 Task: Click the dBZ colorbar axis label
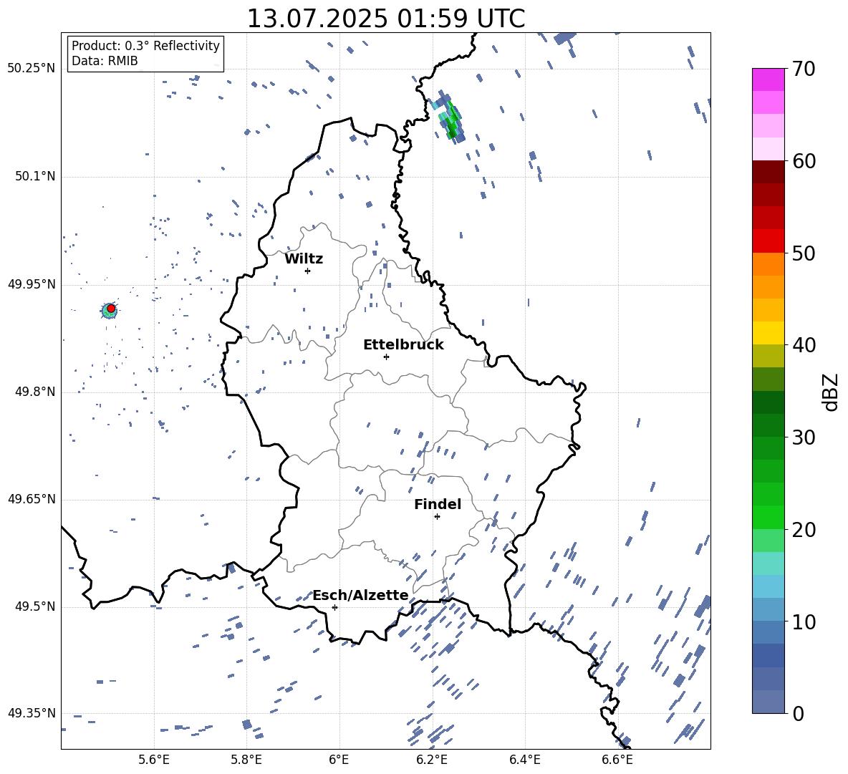[830, 392]
